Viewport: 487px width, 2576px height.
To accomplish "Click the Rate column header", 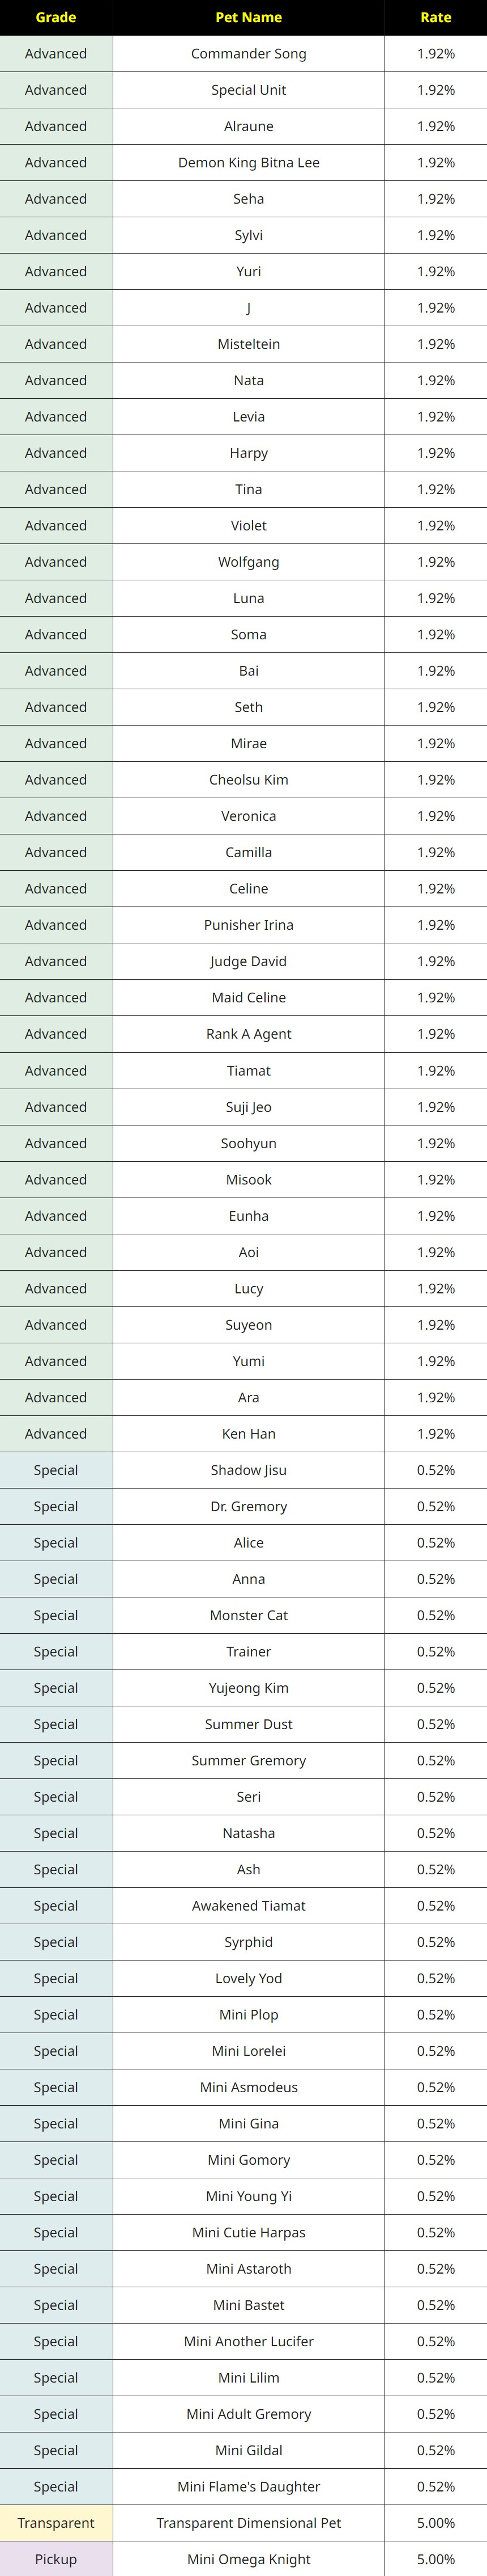I will pos(435,17).
